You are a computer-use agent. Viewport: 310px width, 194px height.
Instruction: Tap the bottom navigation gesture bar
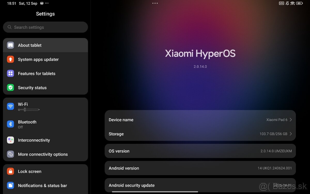pyautogui.click(x=155, y=192)
